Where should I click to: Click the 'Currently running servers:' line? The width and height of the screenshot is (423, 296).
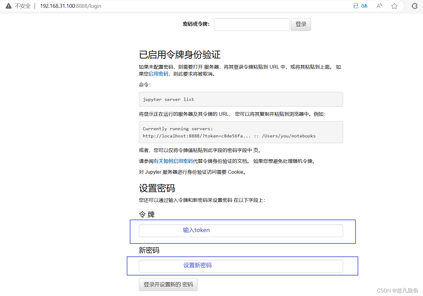[x=178, y=129]
